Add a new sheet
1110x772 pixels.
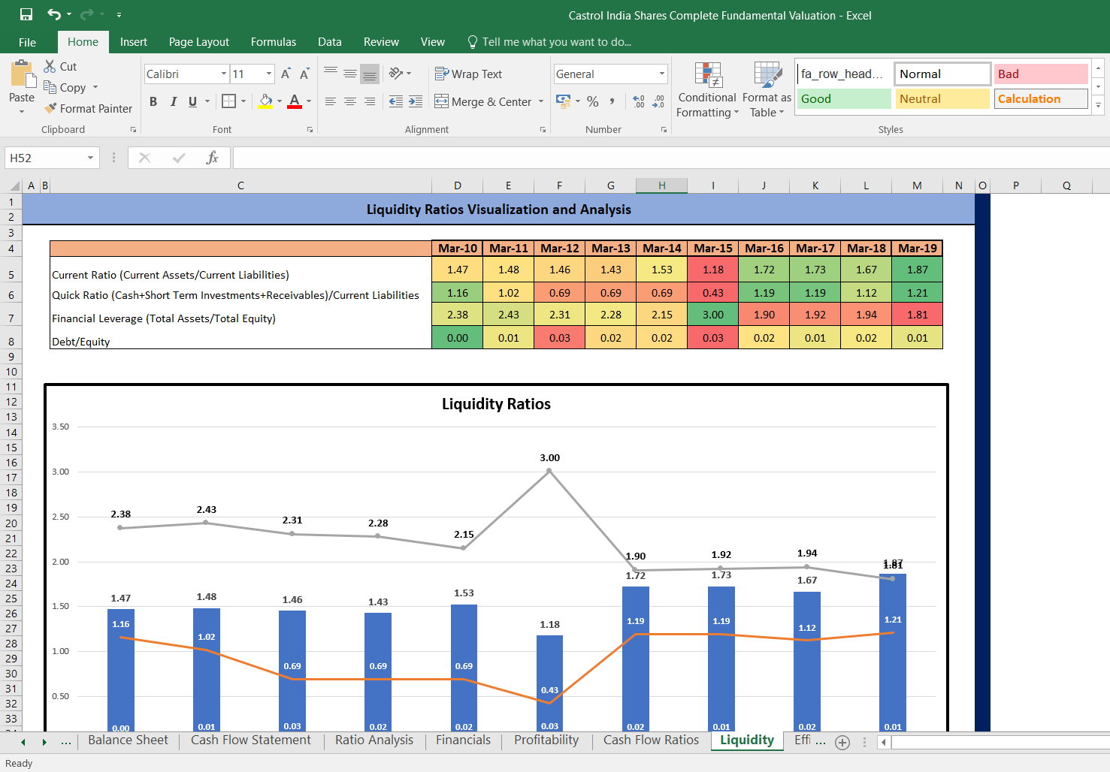pyautogui.click(x=842, y=742)
